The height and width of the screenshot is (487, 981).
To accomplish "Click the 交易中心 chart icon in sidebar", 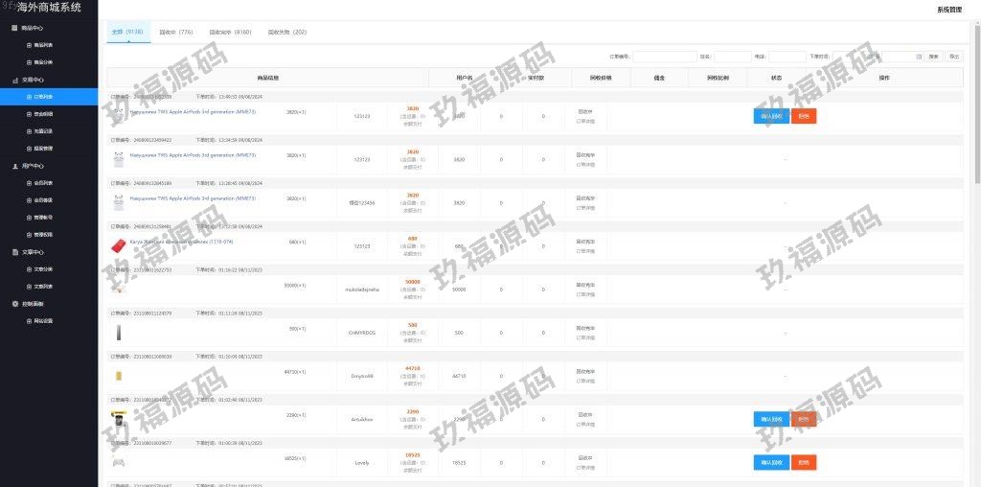I will (x=14, y=81).
